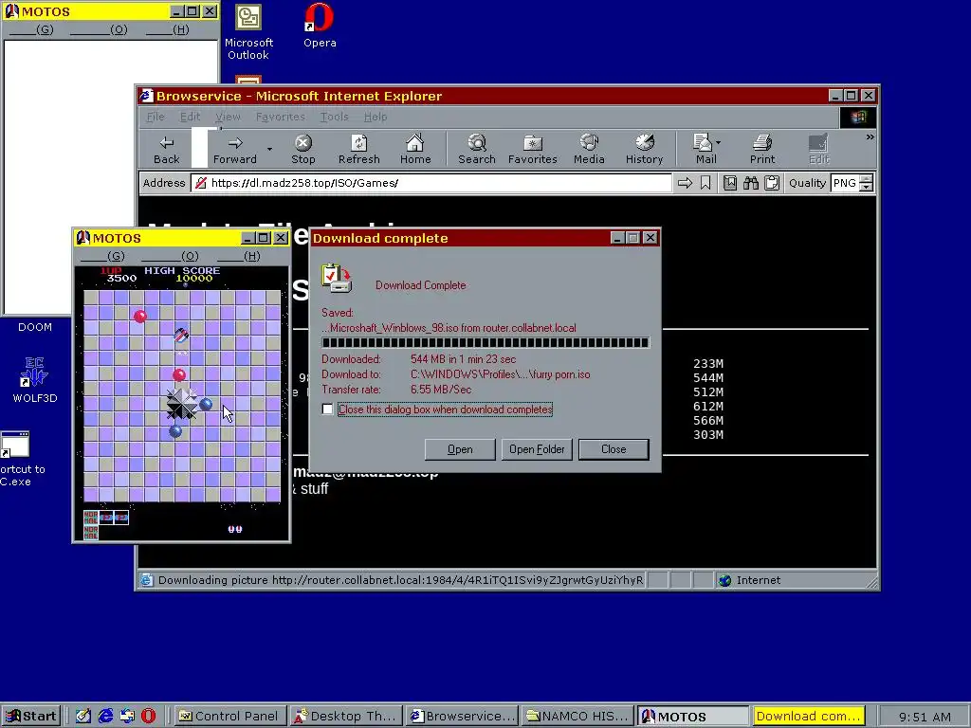This screenshot has width=971, height=728.
Task: Open the Opera desktop shortcut
Action: [x=320, y=26]
